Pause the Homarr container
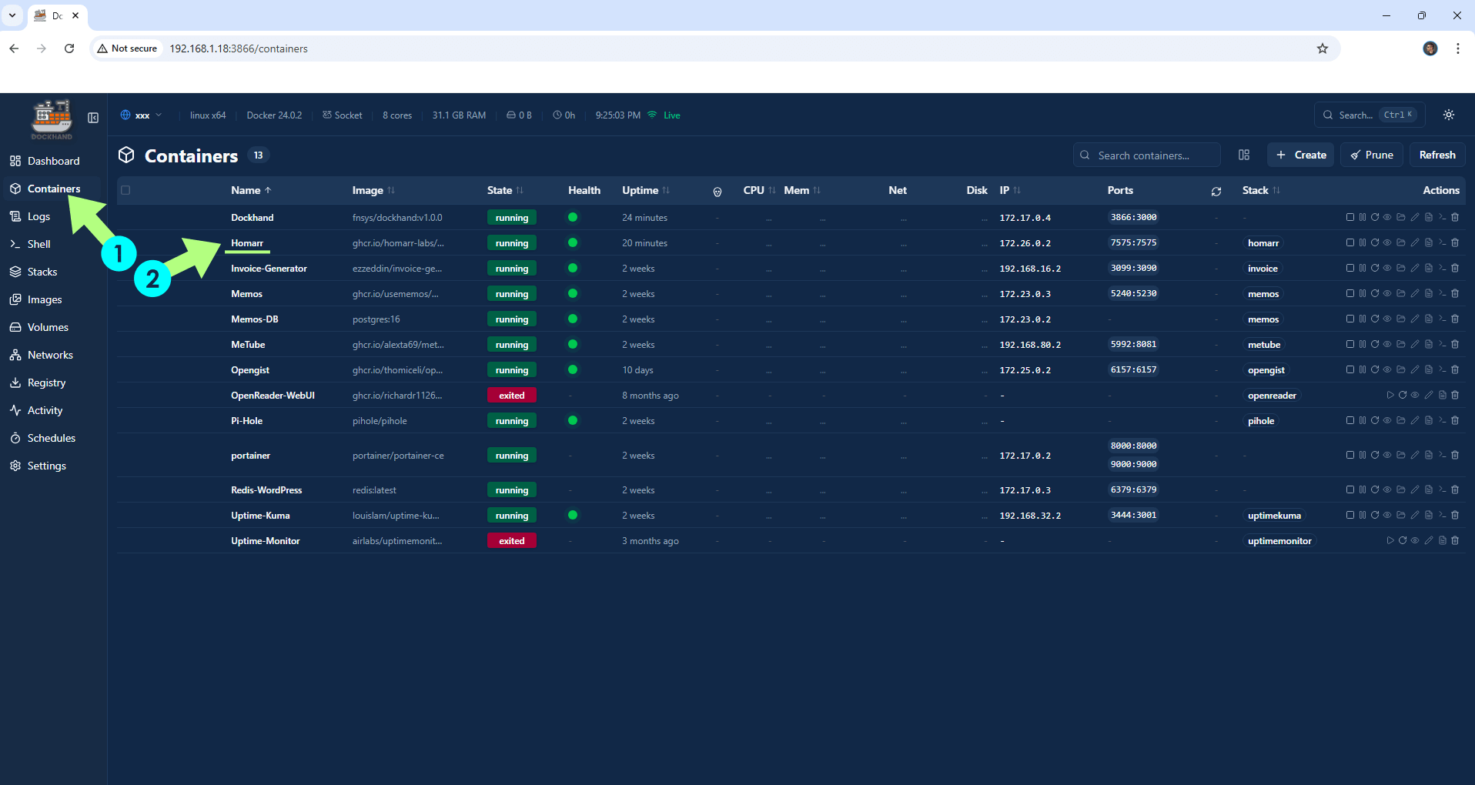This screenshot has width=1475, height=785. (1363, 242)
